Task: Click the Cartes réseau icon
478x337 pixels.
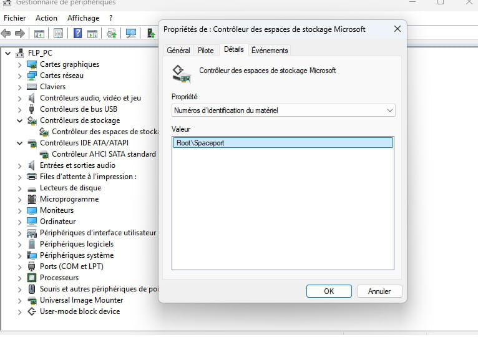Action: 32,76
